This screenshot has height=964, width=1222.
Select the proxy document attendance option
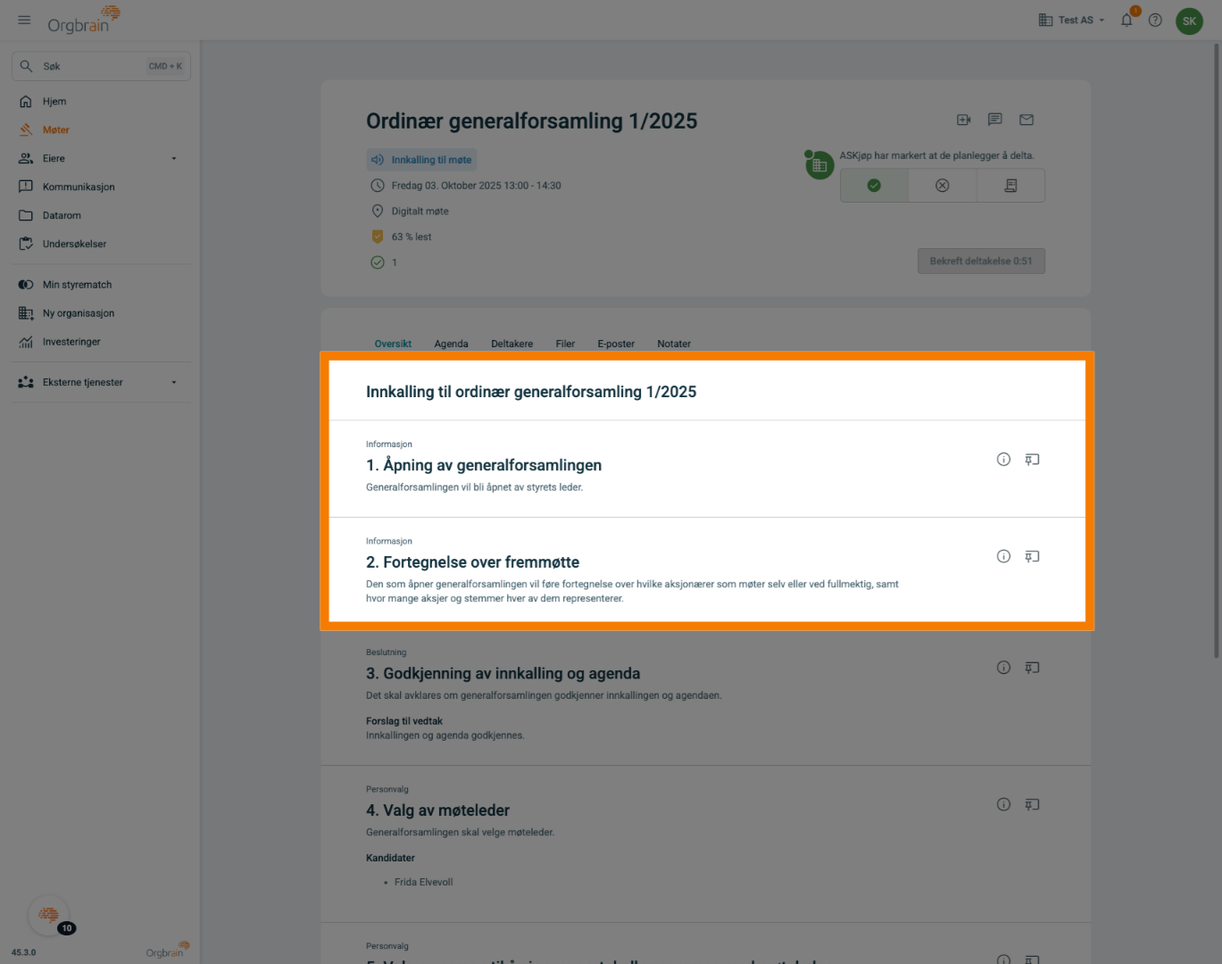click(x=1010, y=186)
